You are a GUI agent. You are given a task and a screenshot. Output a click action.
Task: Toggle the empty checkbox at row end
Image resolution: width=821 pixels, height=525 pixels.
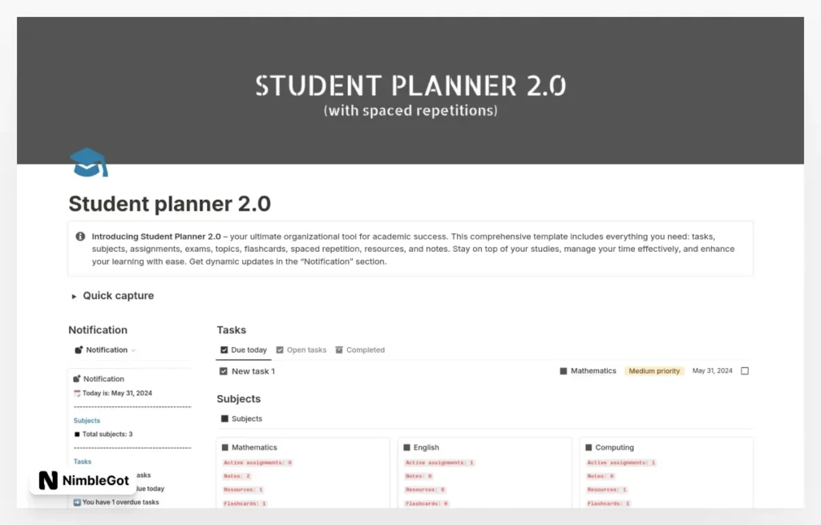744,370
